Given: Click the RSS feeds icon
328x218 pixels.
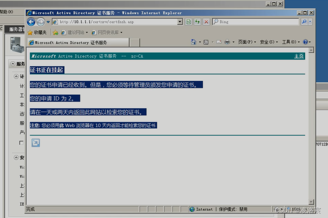Looking at the screenshot, I should [206, 42].
